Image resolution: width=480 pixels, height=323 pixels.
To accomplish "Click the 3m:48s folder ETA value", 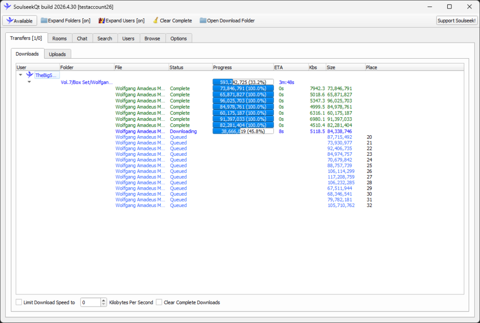I will point(286,82).
